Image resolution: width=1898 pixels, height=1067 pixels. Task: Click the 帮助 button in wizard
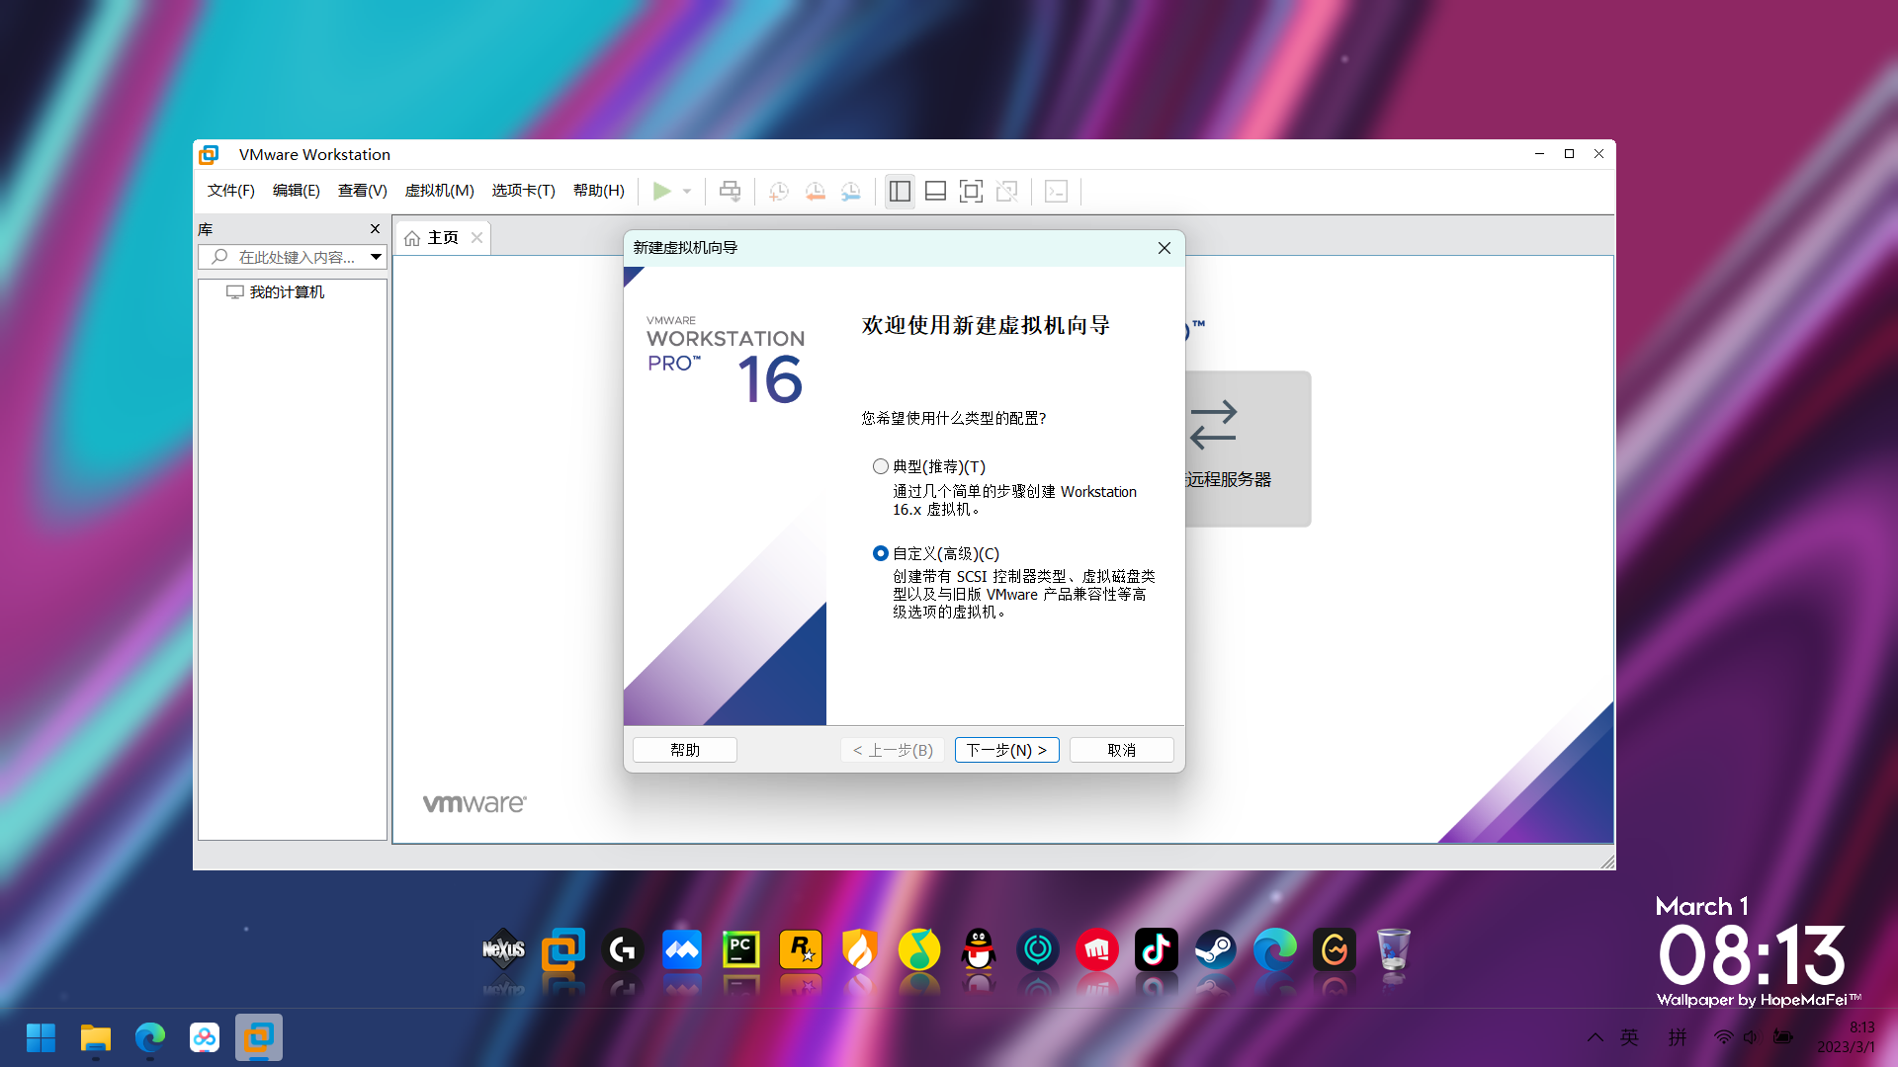coord(684,750)
